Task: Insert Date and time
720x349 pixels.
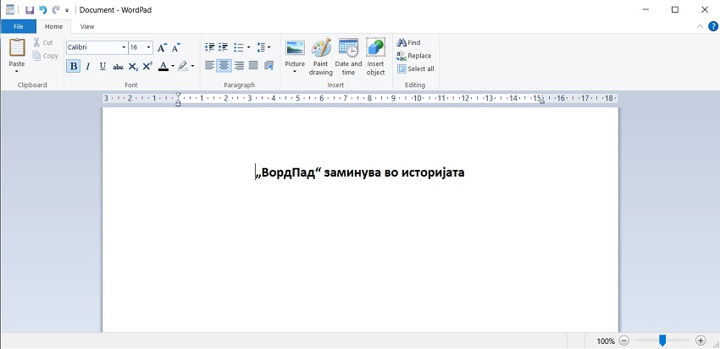Action: click(x=348, y=57)
